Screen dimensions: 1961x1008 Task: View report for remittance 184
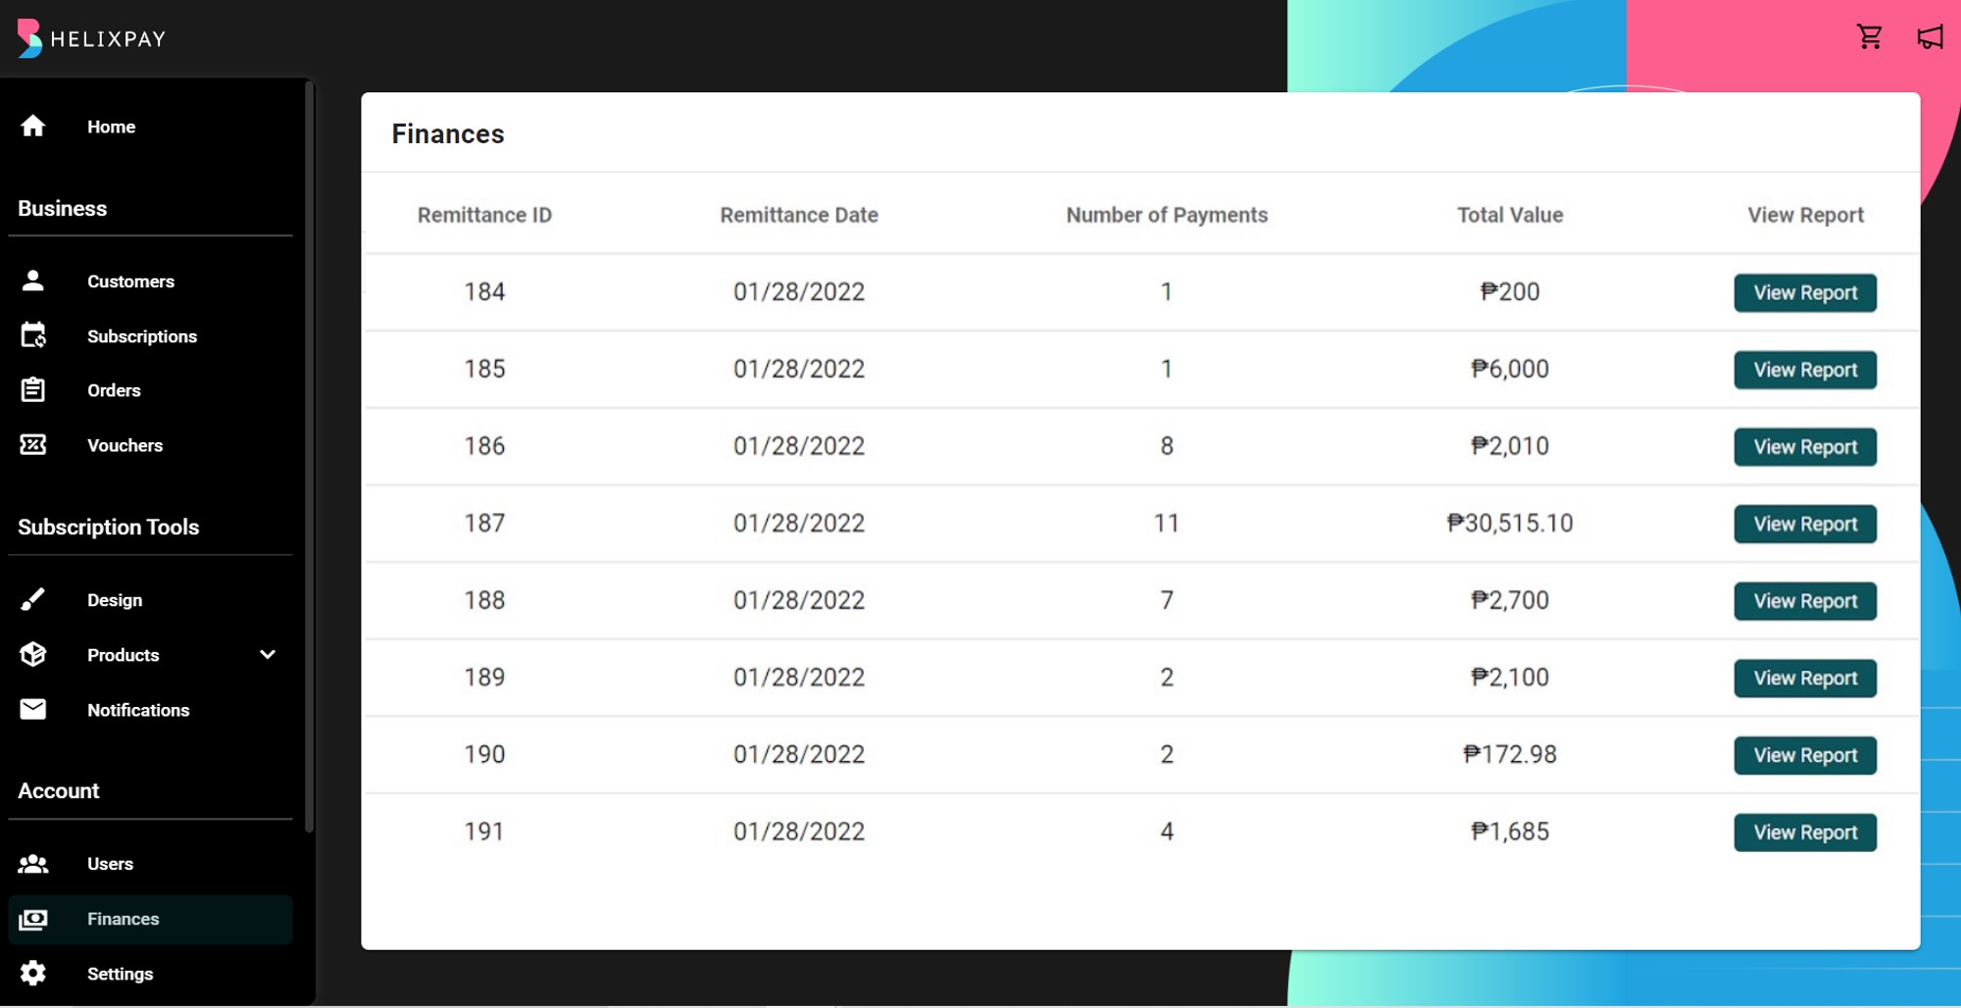1805,292
